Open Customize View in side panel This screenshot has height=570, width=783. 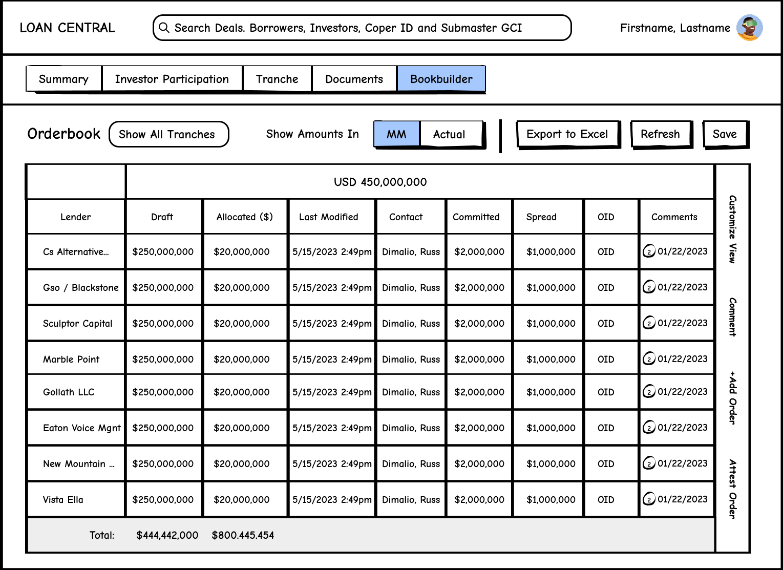733,229
